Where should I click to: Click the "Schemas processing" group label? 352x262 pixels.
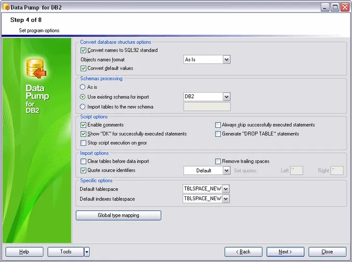point(101,79)
